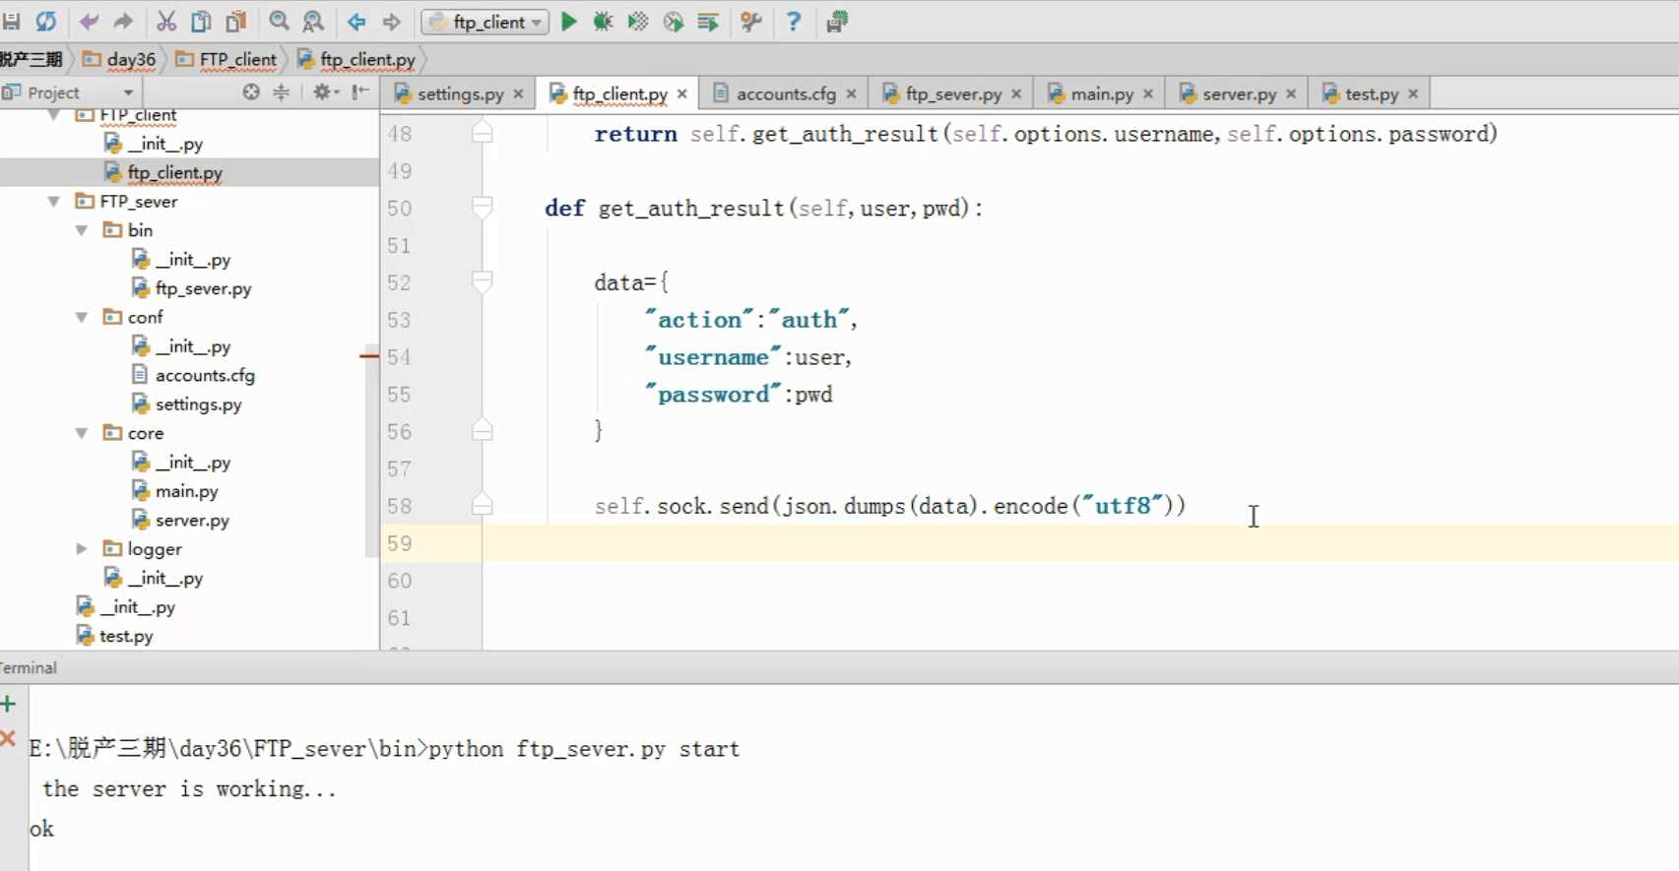Open the ftp_client run configuration dropdown
The image size is (1679, 871).
point(485,22)
